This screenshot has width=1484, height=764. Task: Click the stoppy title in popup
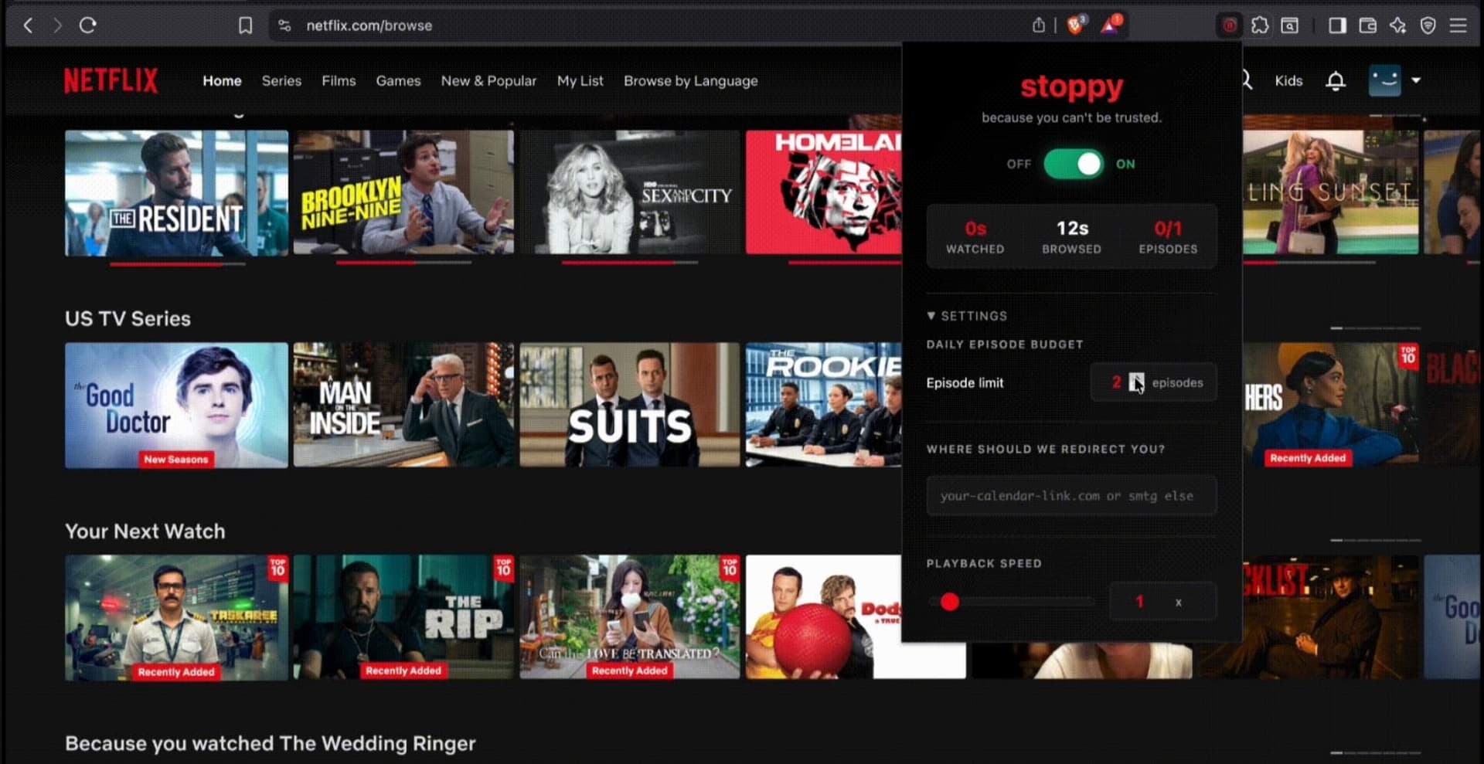(x=1071, y=87)
